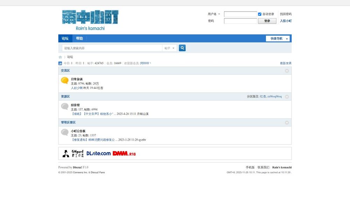Viewport: 350px width, 218px height.
Task: Click the 请输入搜索内容 search box
Action: tap(112, 48)
